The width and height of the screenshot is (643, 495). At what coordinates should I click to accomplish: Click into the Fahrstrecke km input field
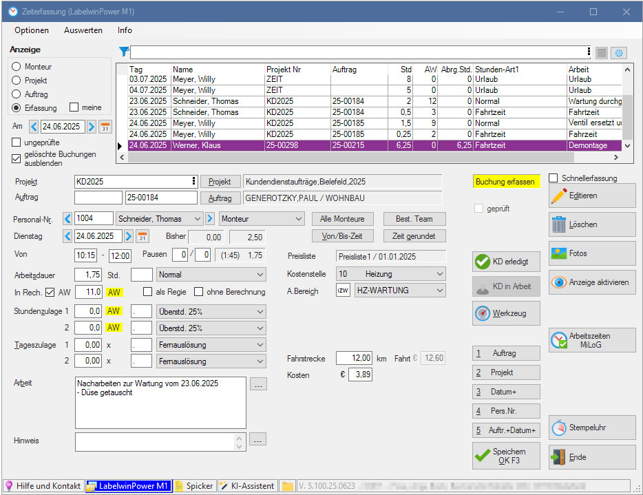tap(354, 358)
